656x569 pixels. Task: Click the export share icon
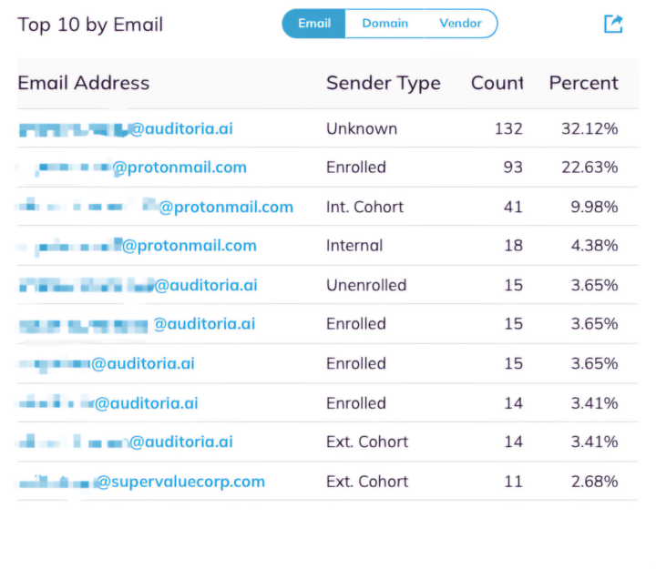click(x=613, y=24)
